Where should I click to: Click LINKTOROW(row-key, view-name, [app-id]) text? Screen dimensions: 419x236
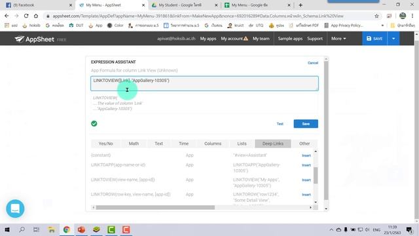pyautogui.click(x=131, y=194)
